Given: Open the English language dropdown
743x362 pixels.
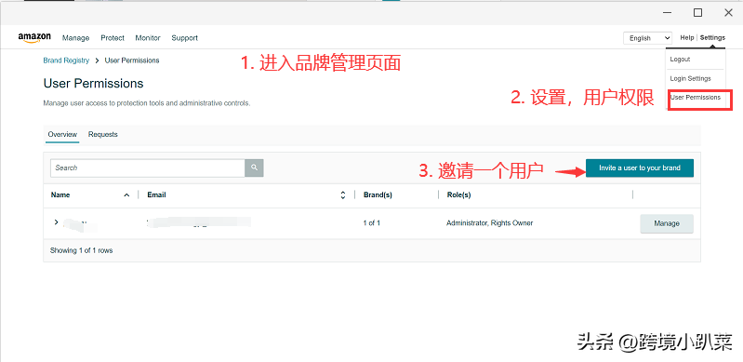Looking at the screenshot, I should tap(648, 38).
